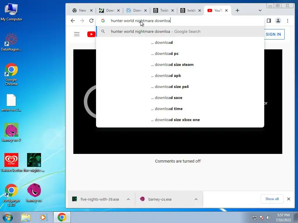Reload the current page
The height and width of the screenshot is (223, 298).
point(91,21)
